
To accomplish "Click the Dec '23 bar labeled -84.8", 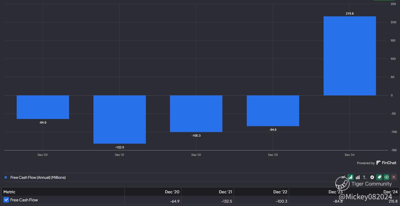I will pyautogui.click(x=273, y=111).
